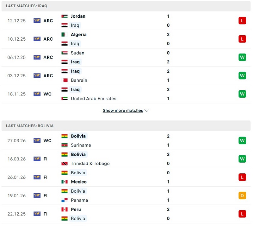Open the Jordan vs Iraq loss badge
The image size is (253, 226).
[242, 21]
